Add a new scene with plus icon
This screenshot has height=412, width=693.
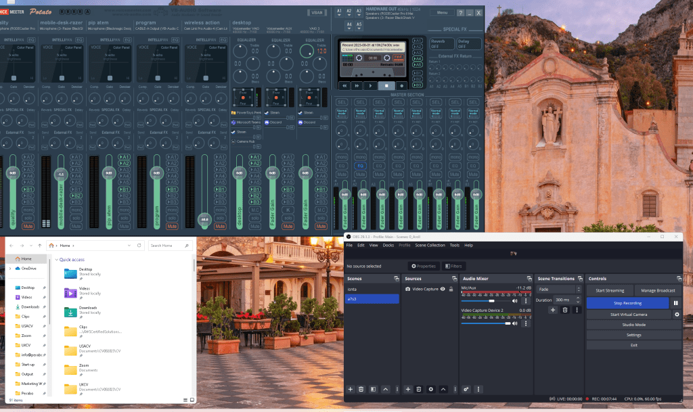click(350, 389)
